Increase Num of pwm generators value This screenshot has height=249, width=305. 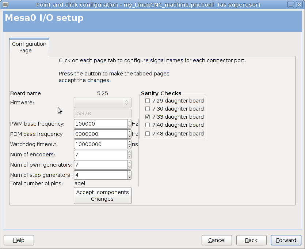tap(130, 163)
